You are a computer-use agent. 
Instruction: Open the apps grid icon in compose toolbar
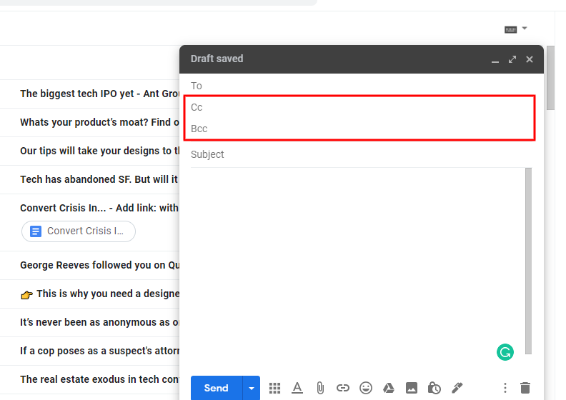pos(274,388)
